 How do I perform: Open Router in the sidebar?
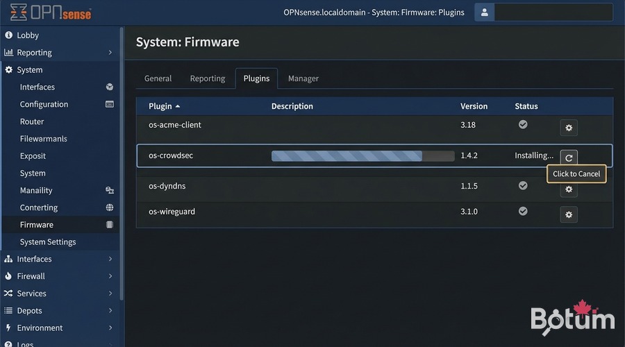(x=31, y=121)
